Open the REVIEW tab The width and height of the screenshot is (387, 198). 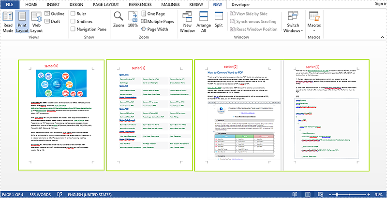coord(196,4)
